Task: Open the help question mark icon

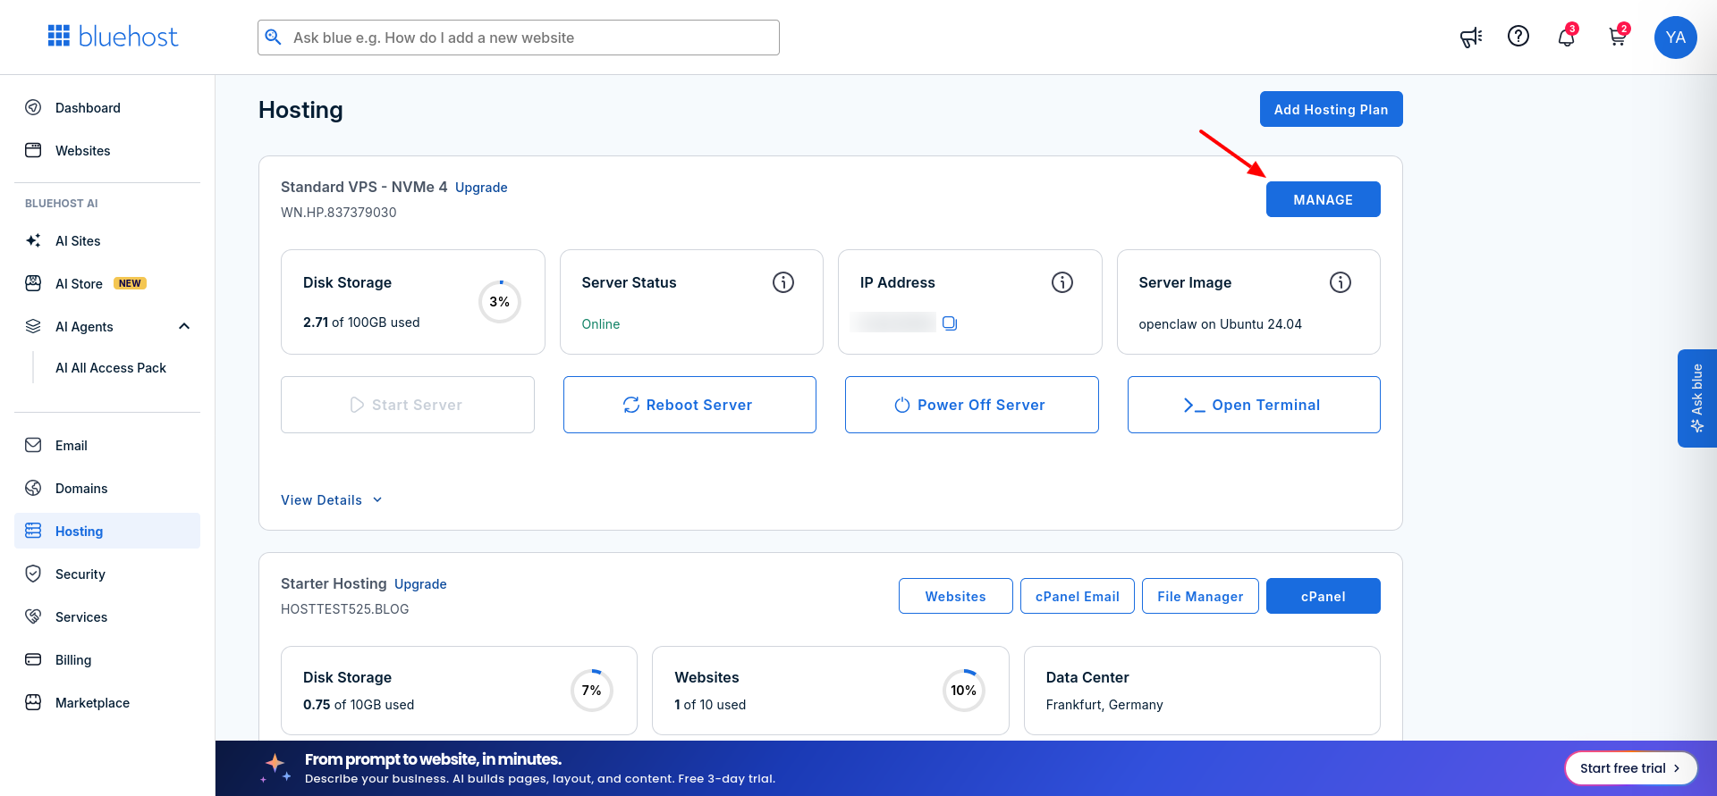Action: pyautogui.click(x=1518, y=36)
